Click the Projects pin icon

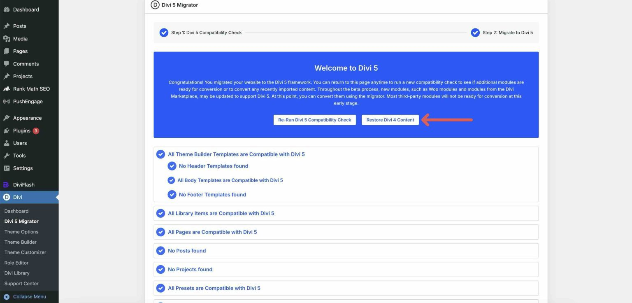click(x=7, y=76)
